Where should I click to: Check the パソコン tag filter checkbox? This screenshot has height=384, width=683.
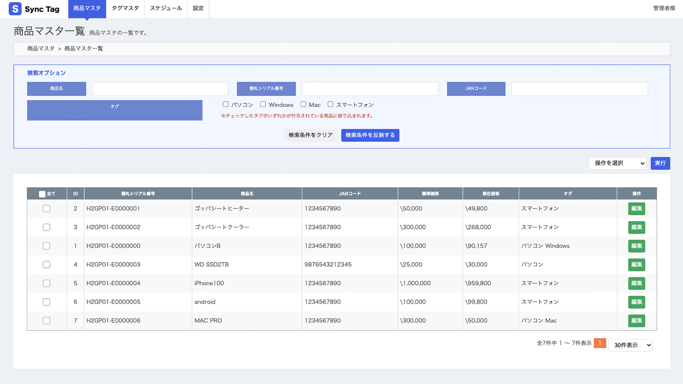(226, 105)
